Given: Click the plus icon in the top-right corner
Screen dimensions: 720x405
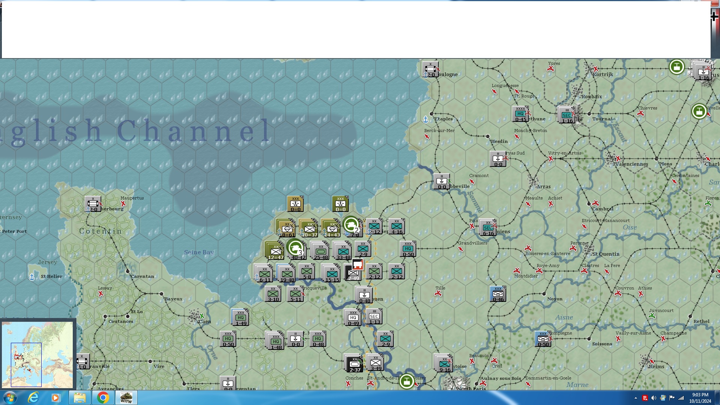Looking at the screenshot, I should 715,16.
